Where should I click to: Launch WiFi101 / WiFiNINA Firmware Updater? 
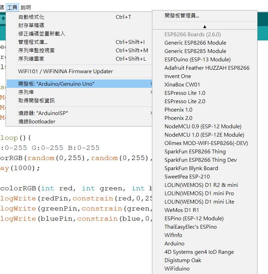(79, 71)
